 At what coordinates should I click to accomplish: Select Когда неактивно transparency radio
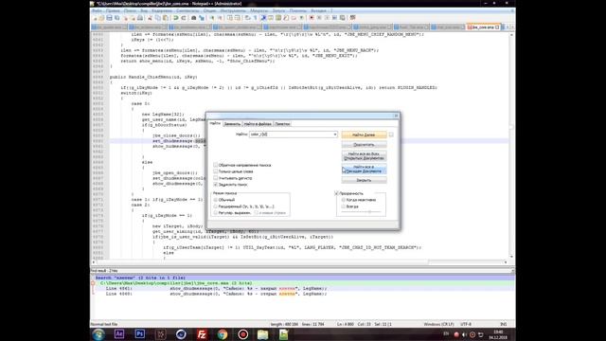[343, 200]
